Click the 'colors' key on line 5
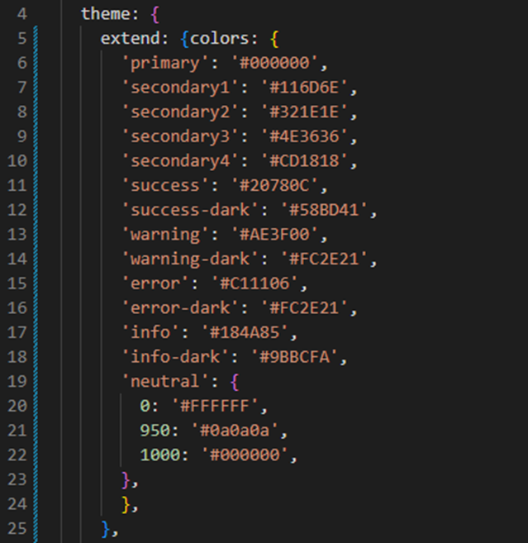The width and height of the screenshot is (528, 543). [x=220, y=39]
